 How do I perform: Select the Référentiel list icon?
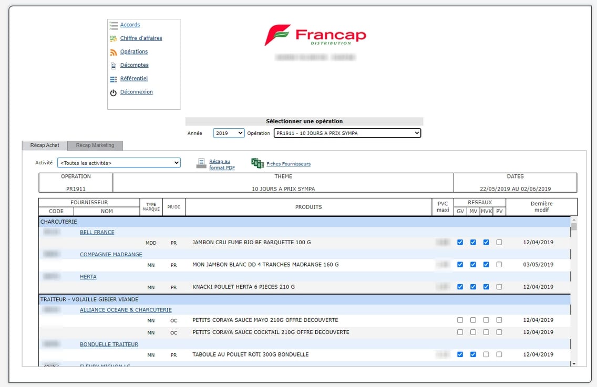114,78
